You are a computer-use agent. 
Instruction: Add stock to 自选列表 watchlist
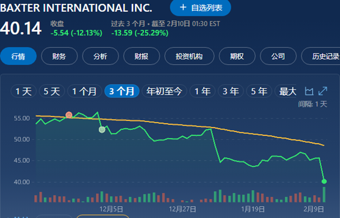click(x=201, y=8)
